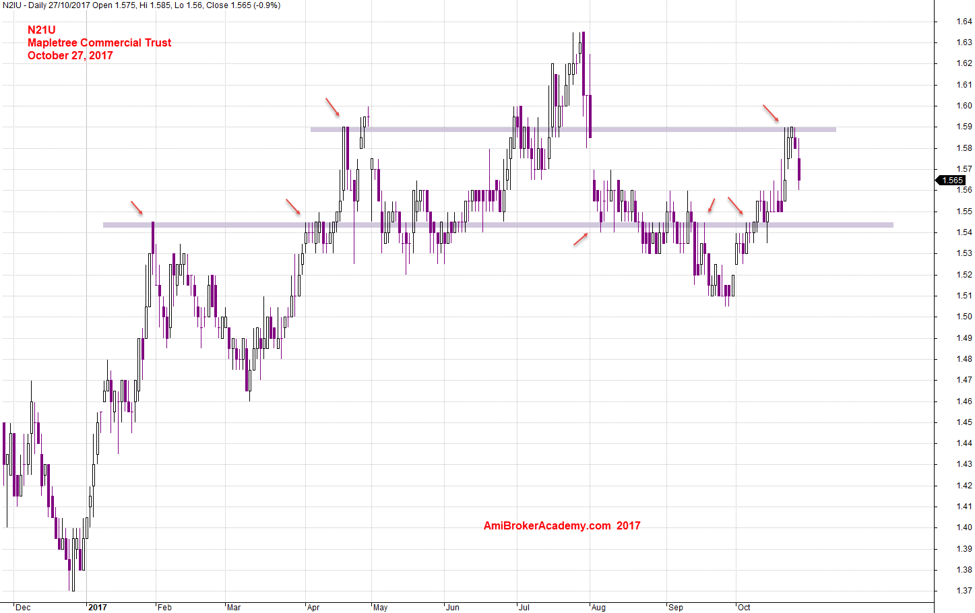Click the 1.40 price axis label
The image size is (975, 613).
[x=964, y=527]
